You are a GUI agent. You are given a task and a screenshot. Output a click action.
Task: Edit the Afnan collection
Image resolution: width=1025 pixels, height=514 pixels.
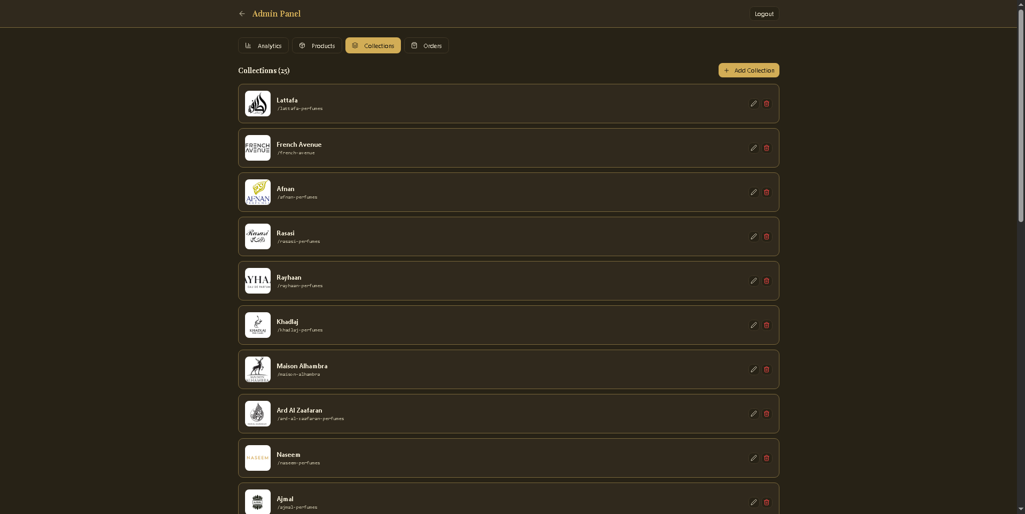(x=754, y=192)
